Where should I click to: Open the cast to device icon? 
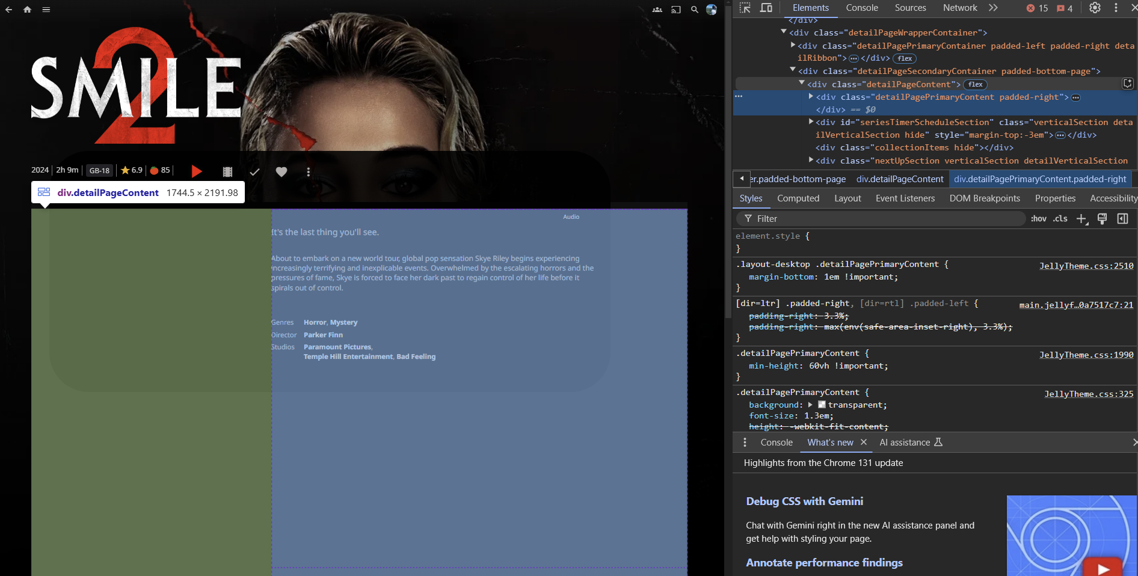point(676,10)
